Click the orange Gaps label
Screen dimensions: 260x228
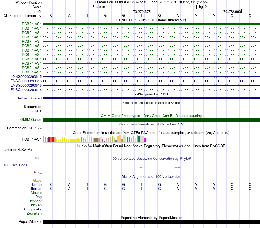tap(37, 180)
